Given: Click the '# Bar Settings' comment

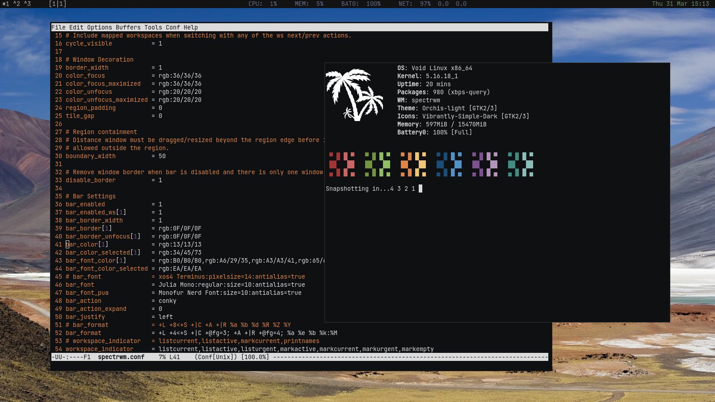Looking at the screenshot, I should [x=91, y=196].
